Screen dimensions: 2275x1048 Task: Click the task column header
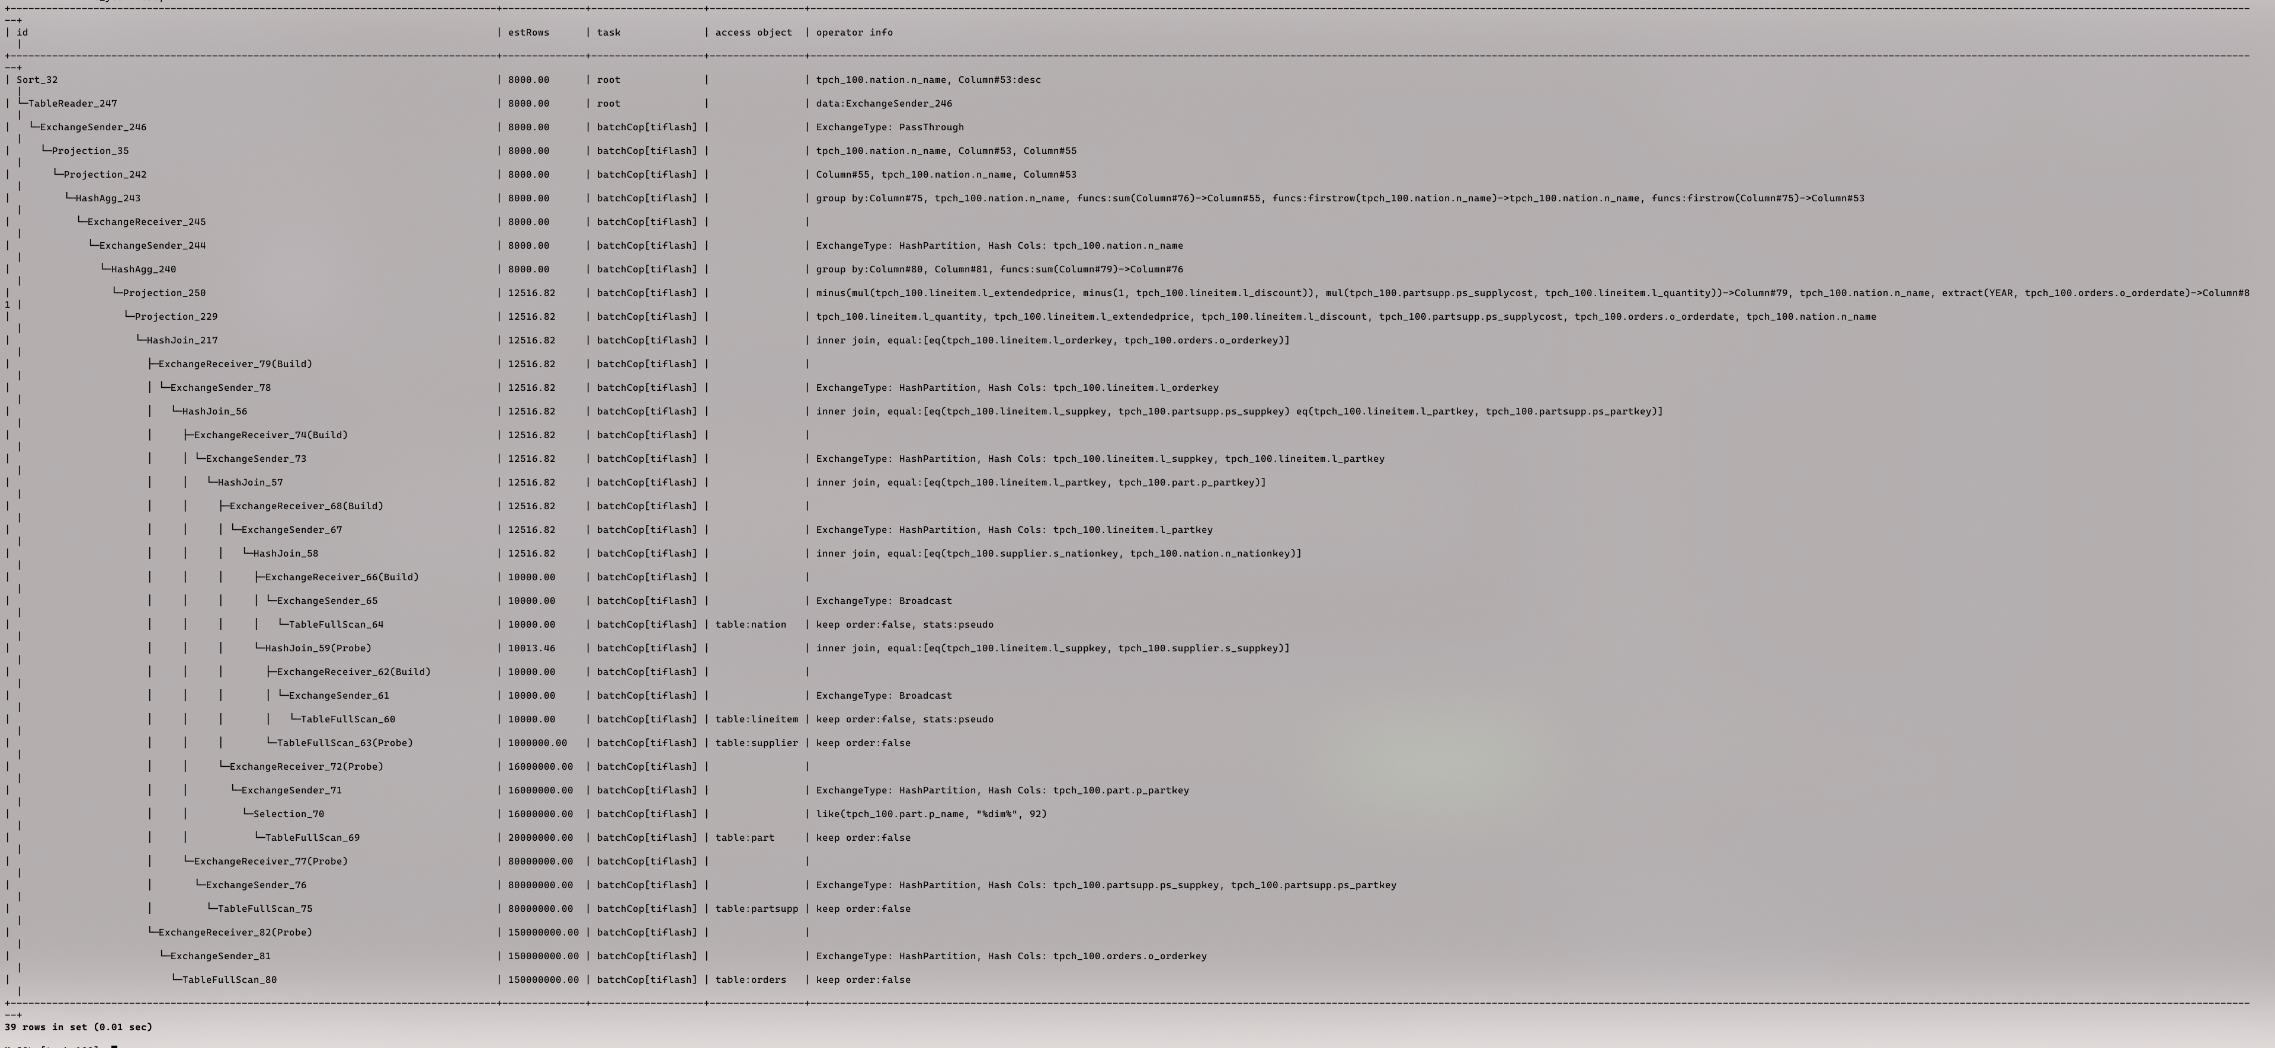pos(608,33)
